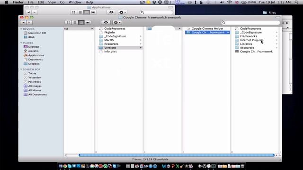Switch Chrome Framework window to icon view
Viewport: 303px width, 170px height.
click(68, 23)
